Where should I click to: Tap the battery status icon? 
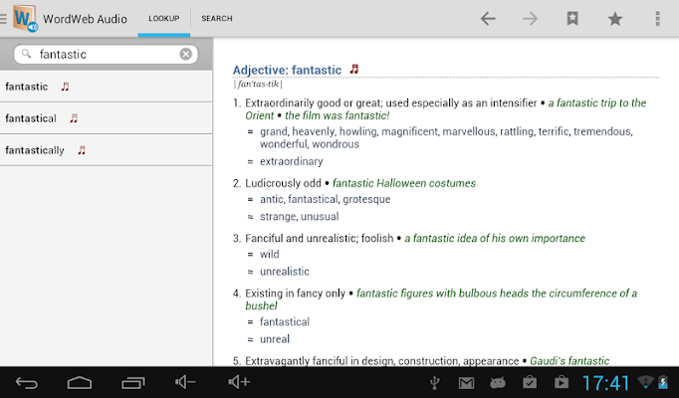click(663, 382)
